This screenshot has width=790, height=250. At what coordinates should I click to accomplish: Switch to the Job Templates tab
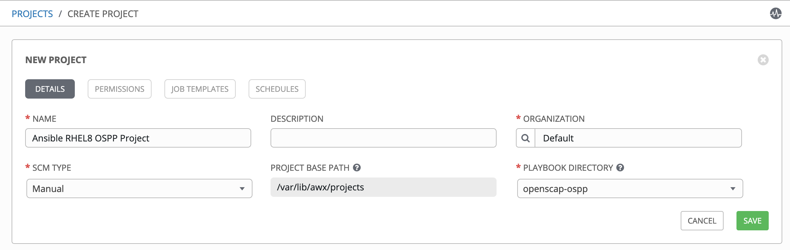point(200,89)
